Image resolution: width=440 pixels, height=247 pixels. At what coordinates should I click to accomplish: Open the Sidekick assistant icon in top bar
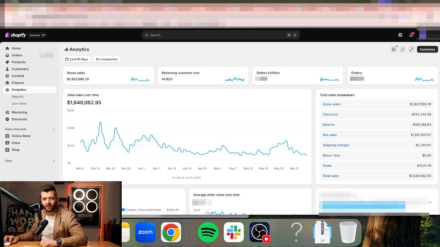(x=400, y=35)
